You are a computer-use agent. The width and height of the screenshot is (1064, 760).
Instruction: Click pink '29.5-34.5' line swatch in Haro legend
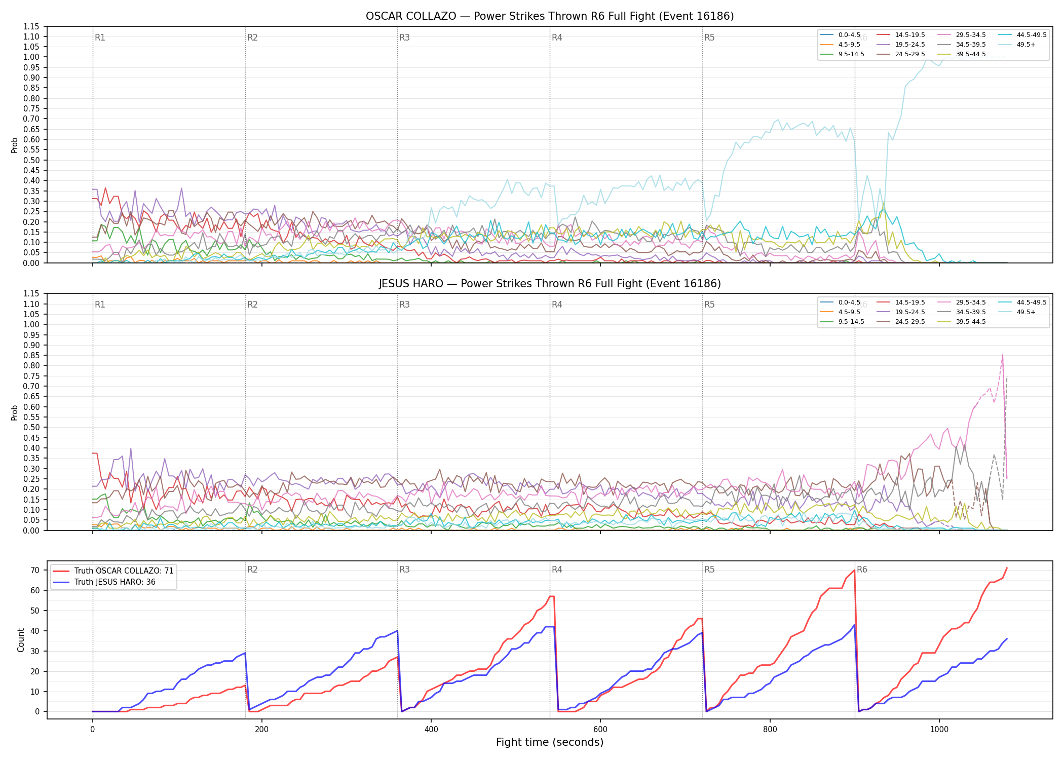coord(944,302)
